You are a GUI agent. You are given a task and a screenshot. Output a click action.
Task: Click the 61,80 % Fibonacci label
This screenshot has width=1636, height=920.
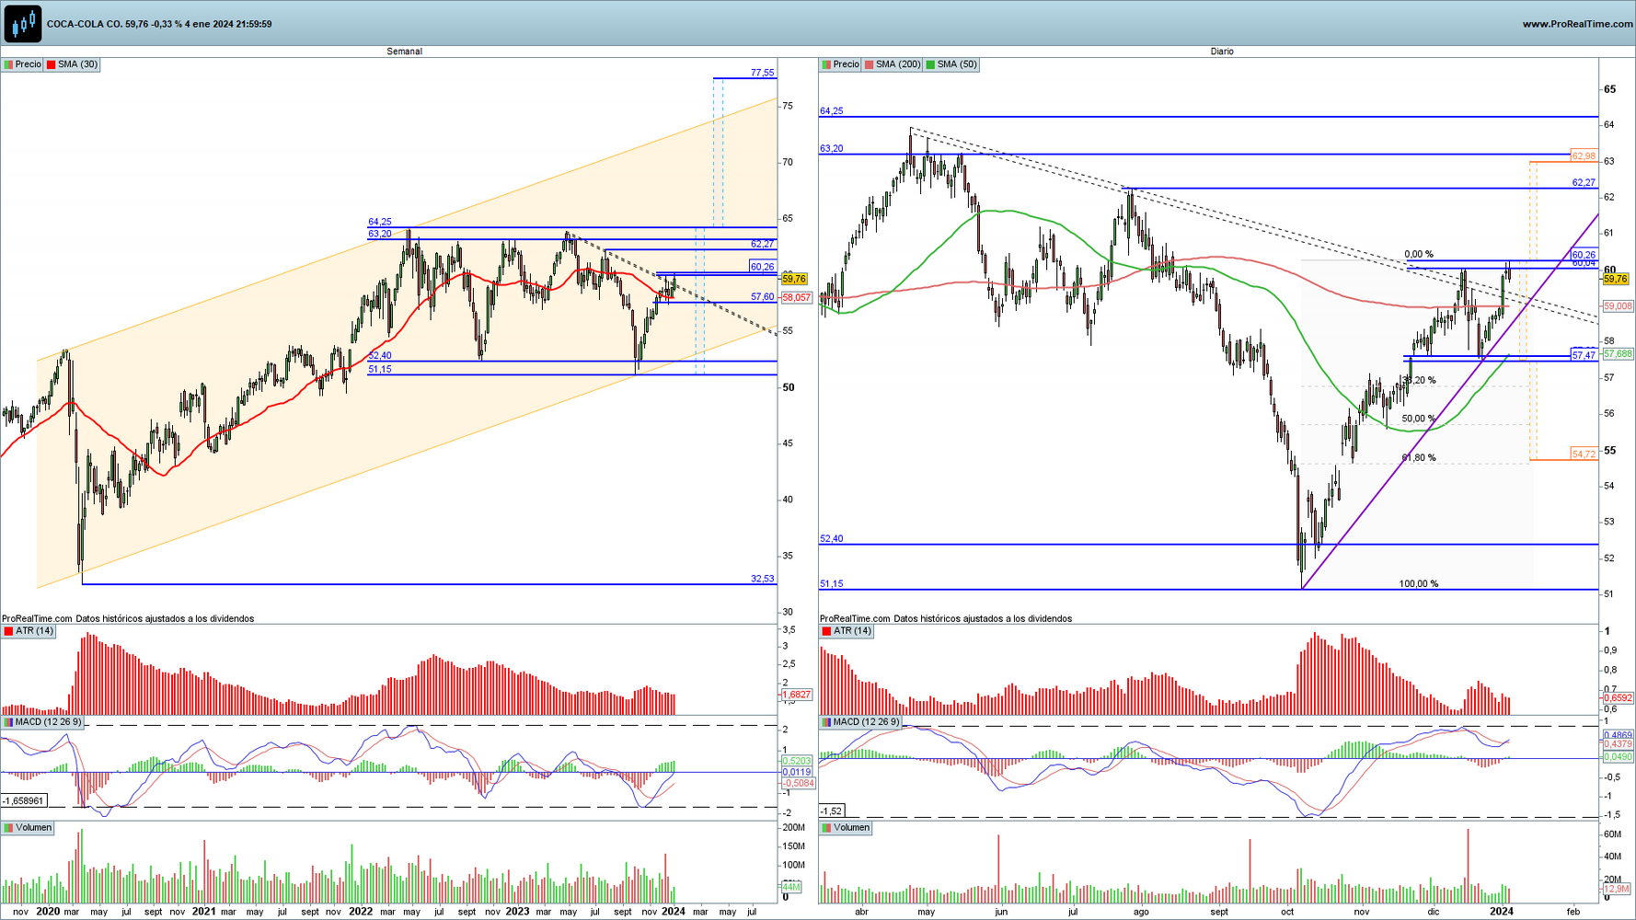1418,457
